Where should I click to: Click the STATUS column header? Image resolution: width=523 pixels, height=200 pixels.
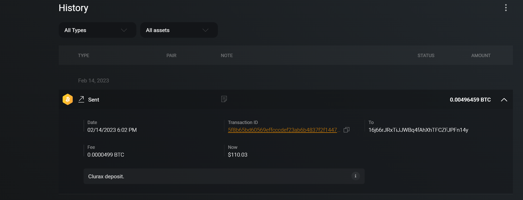pos(426,56)
